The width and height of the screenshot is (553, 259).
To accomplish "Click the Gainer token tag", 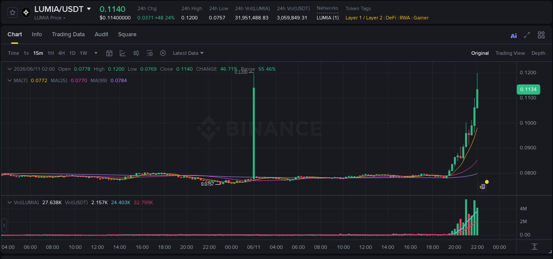I will click(x=421, y=18).
